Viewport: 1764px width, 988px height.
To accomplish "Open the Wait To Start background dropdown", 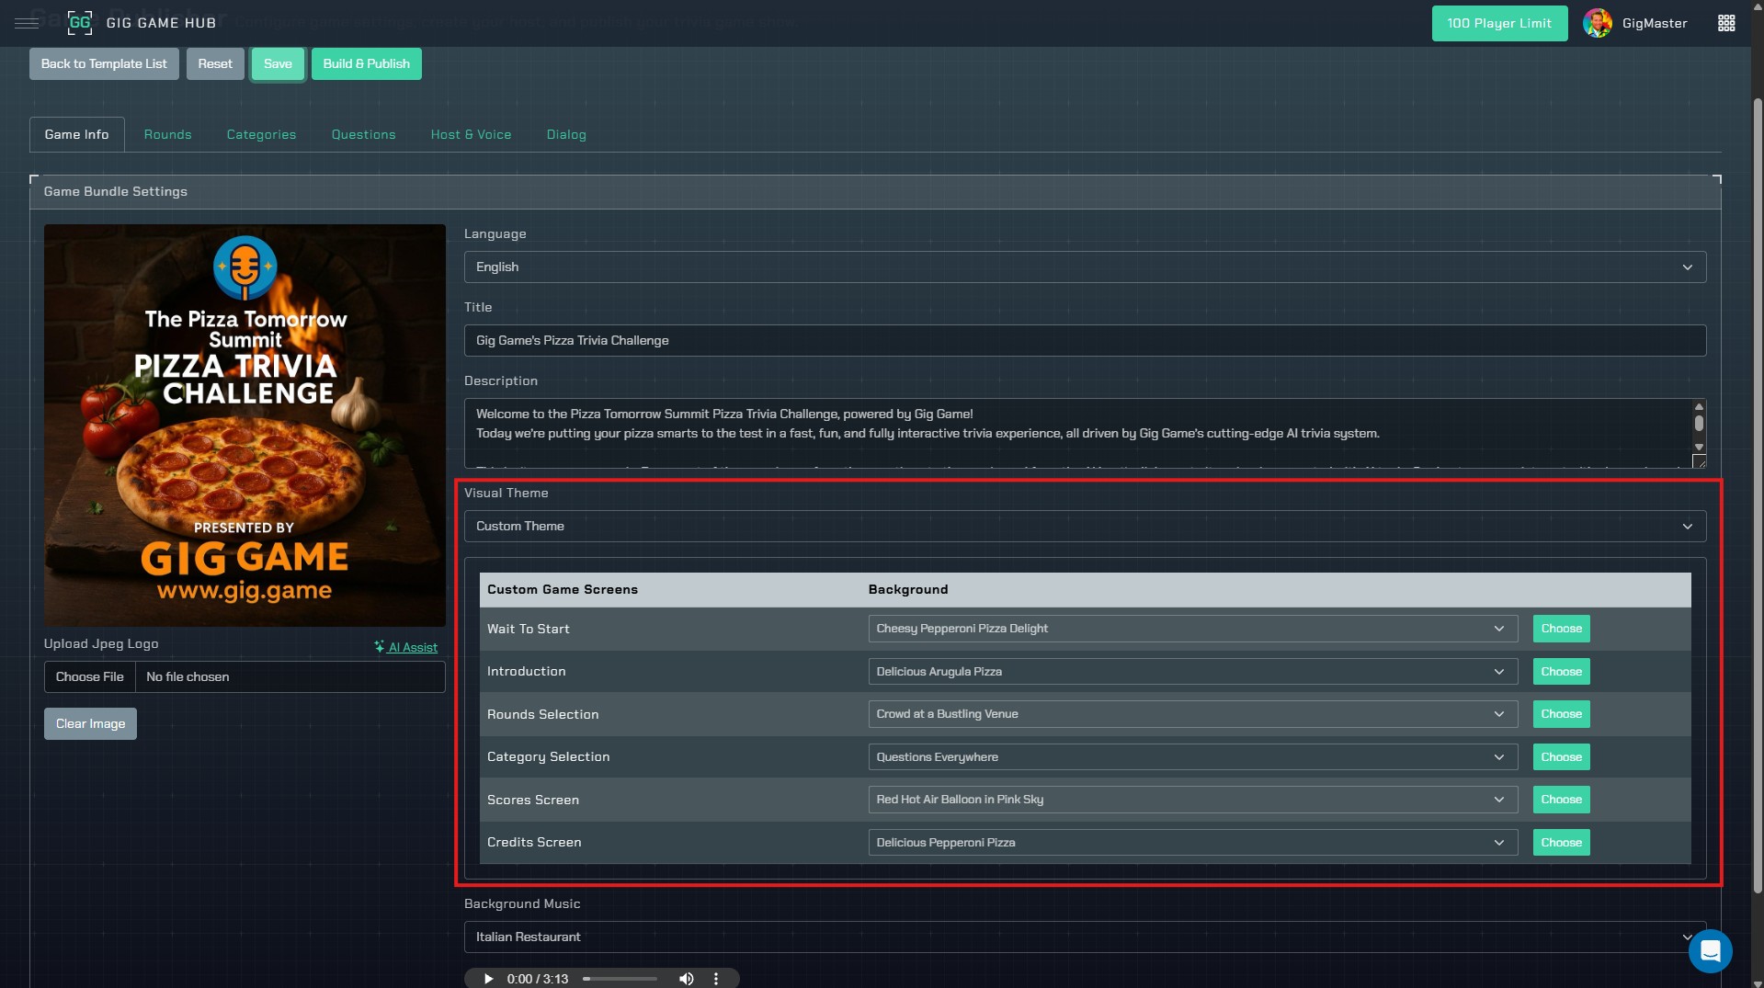I will [x=1192, y=629].
